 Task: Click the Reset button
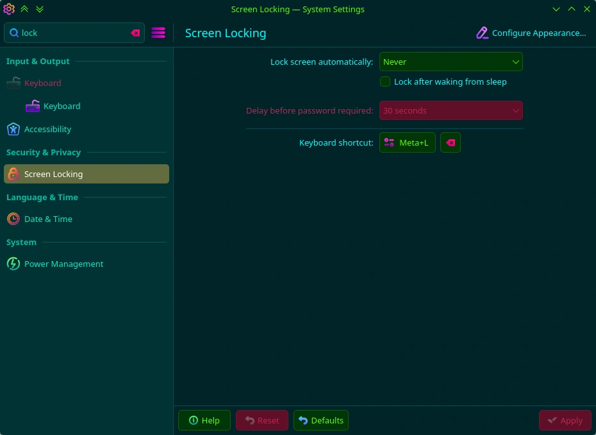tap(262, 420)
